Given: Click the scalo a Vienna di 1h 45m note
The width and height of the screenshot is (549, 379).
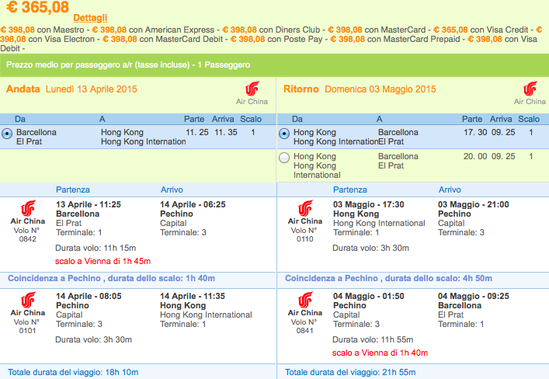Looking at the screenshot, I should (103, 261).
